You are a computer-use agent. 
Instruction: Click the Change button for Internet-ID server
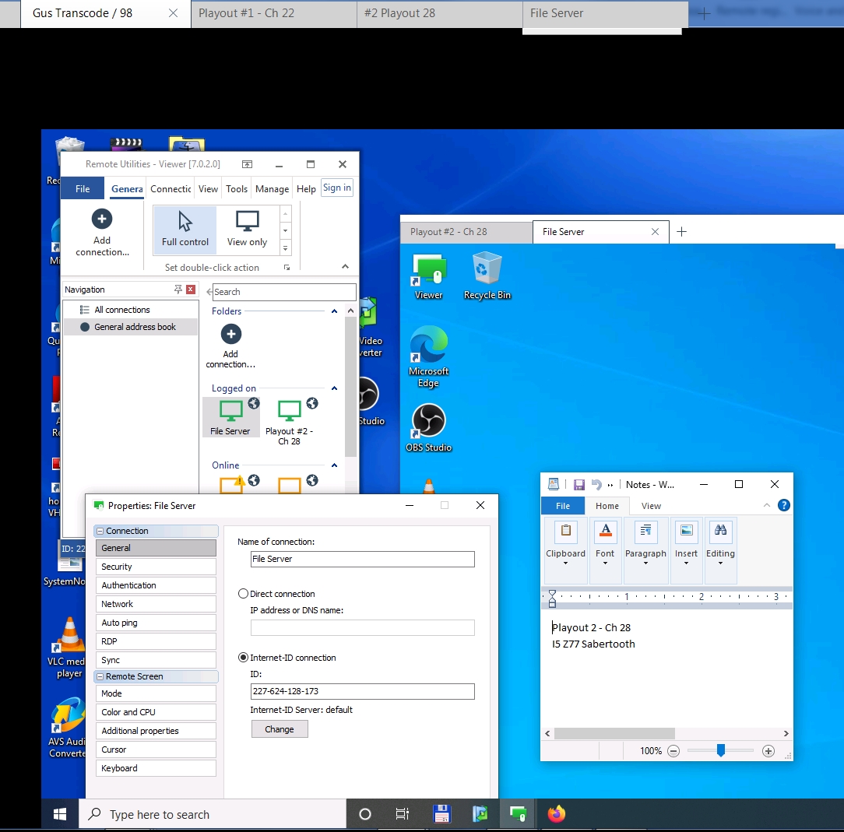point(280,729)
